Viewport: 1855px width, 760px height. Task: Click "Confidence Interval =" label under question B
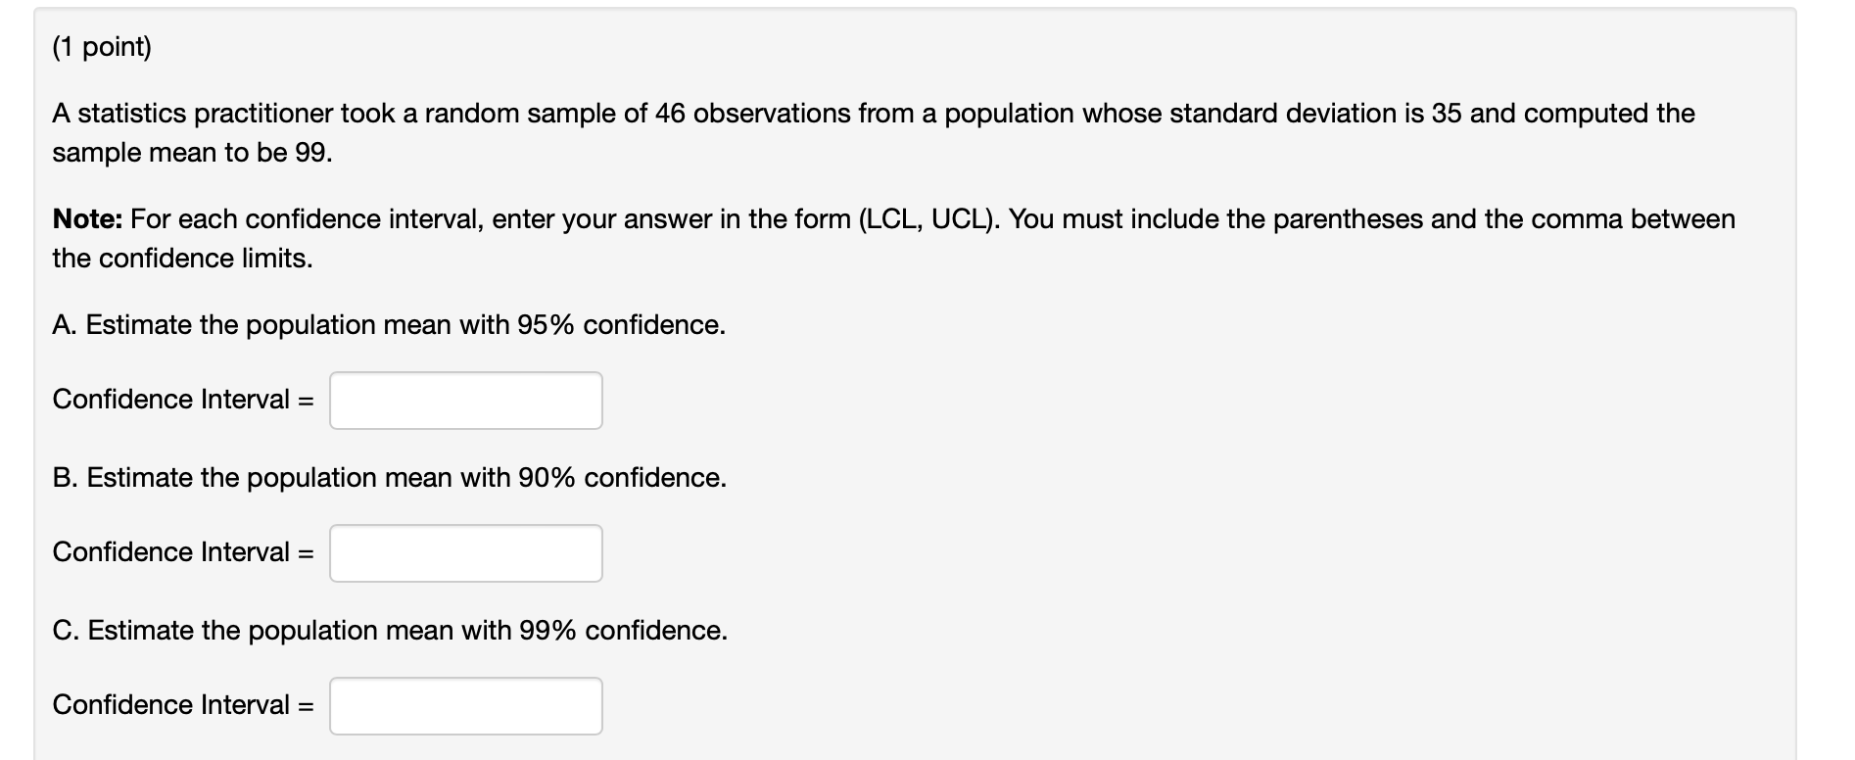pyautogui.click(x=183, y=552)
